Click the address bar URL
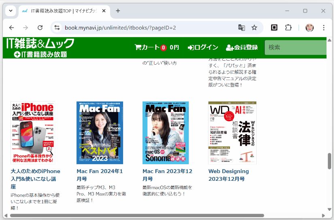334x220 pixels. tap(120, 27)
